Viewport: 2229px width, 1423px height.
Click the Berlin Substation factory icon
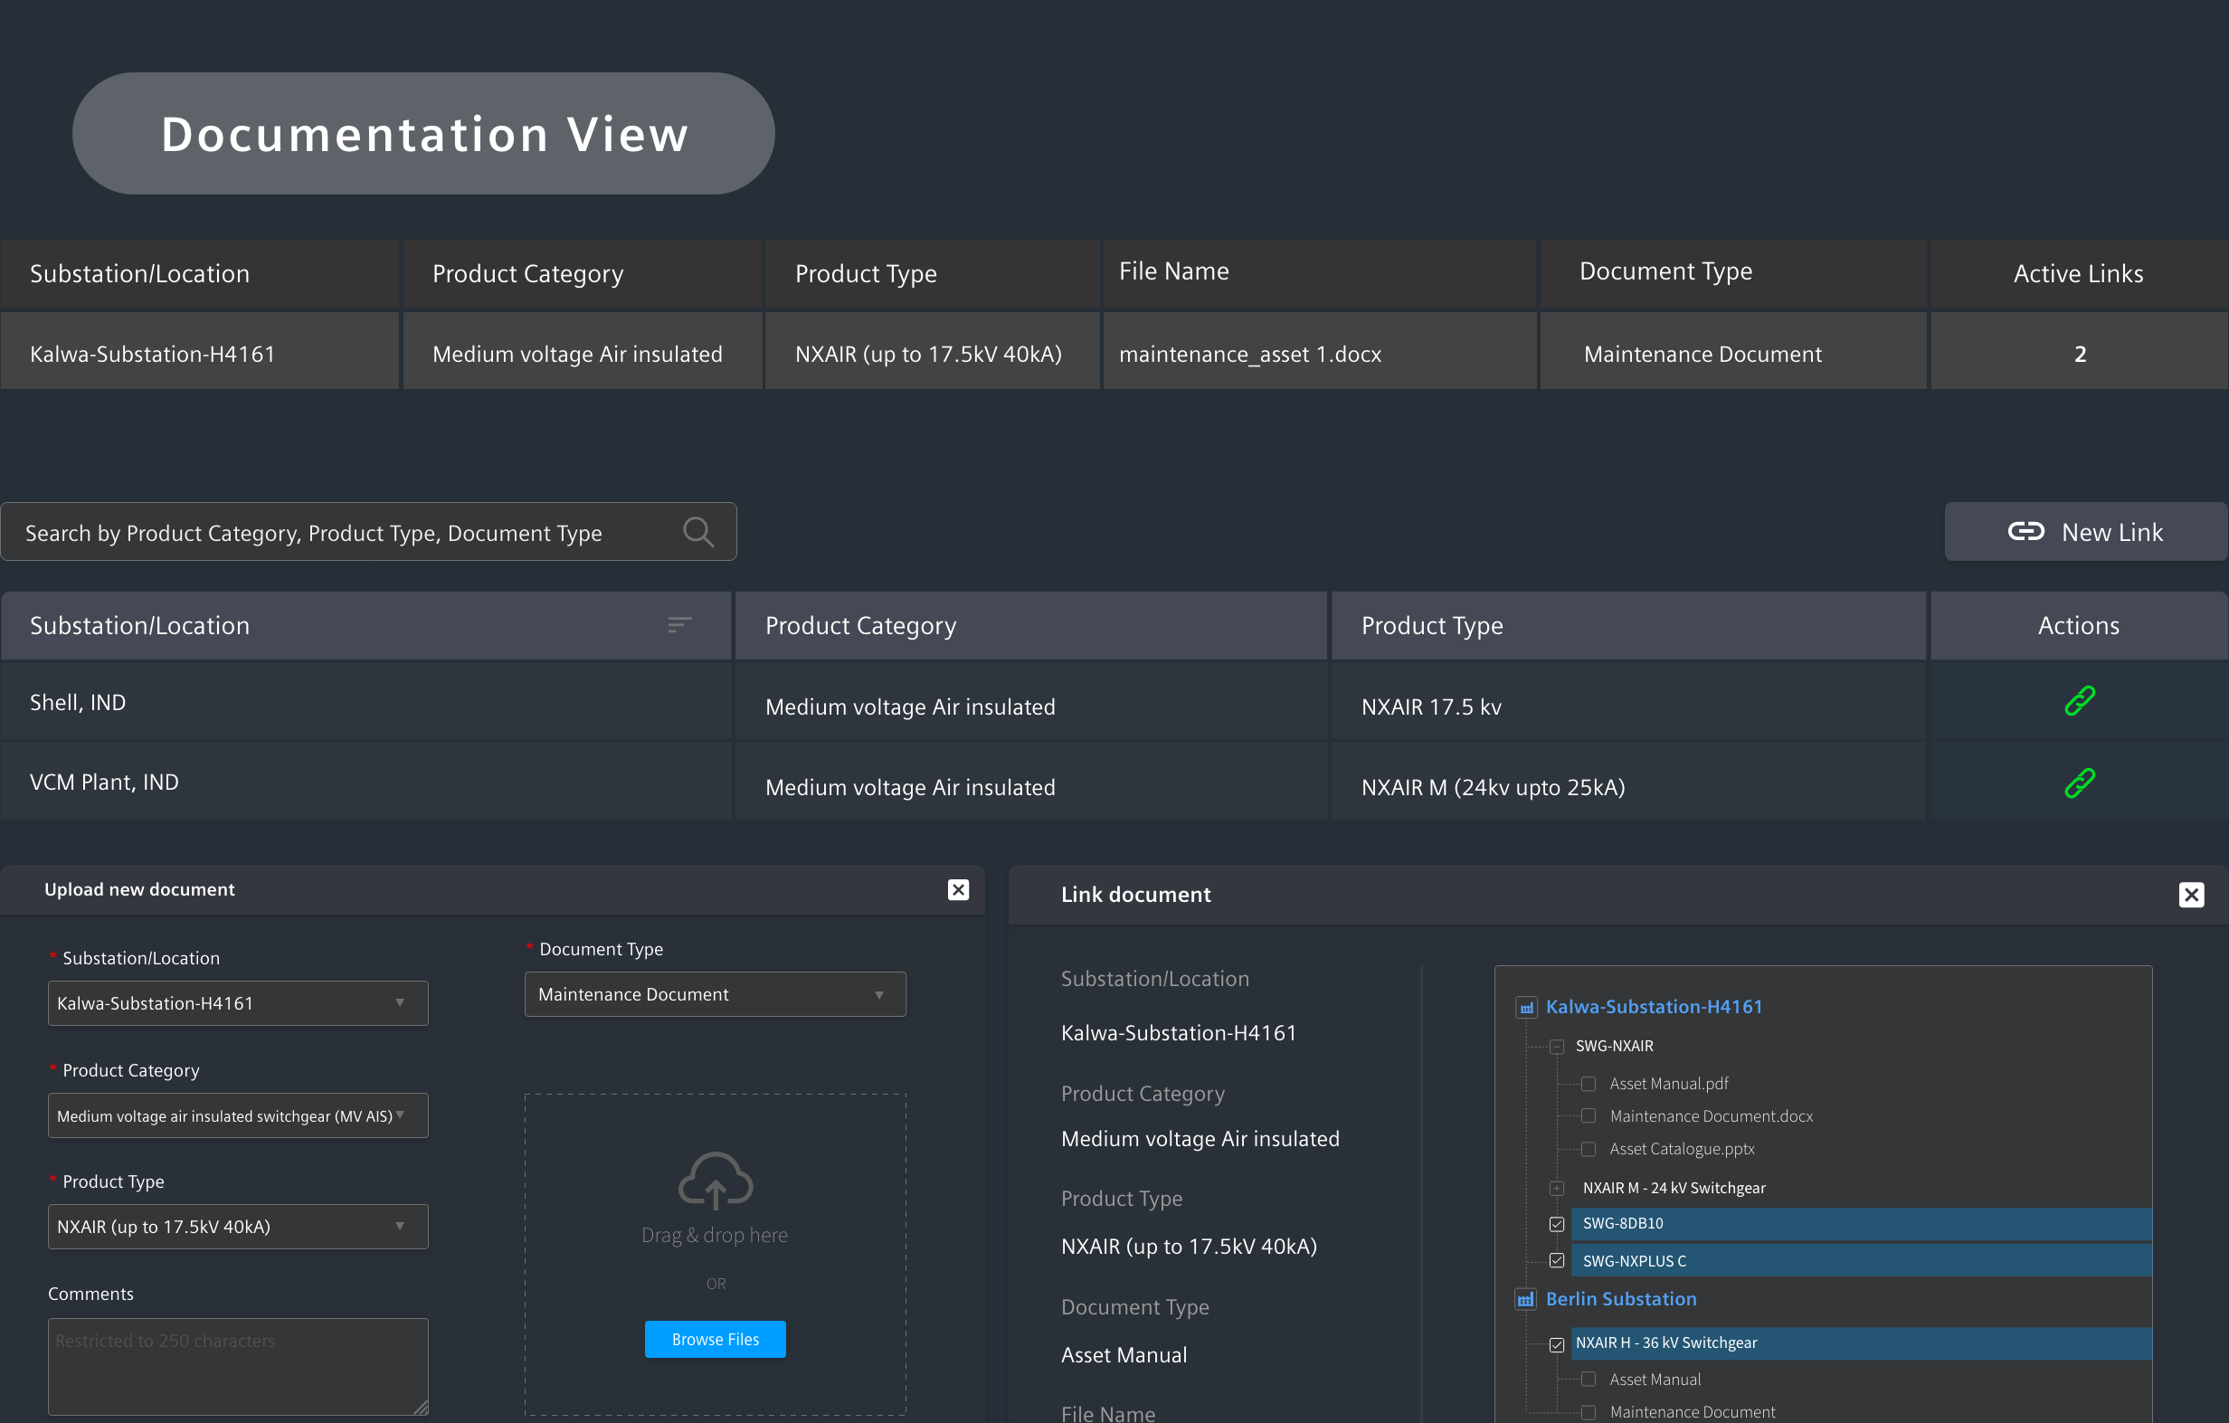pyautogui.click(x=1525, y=1300)
